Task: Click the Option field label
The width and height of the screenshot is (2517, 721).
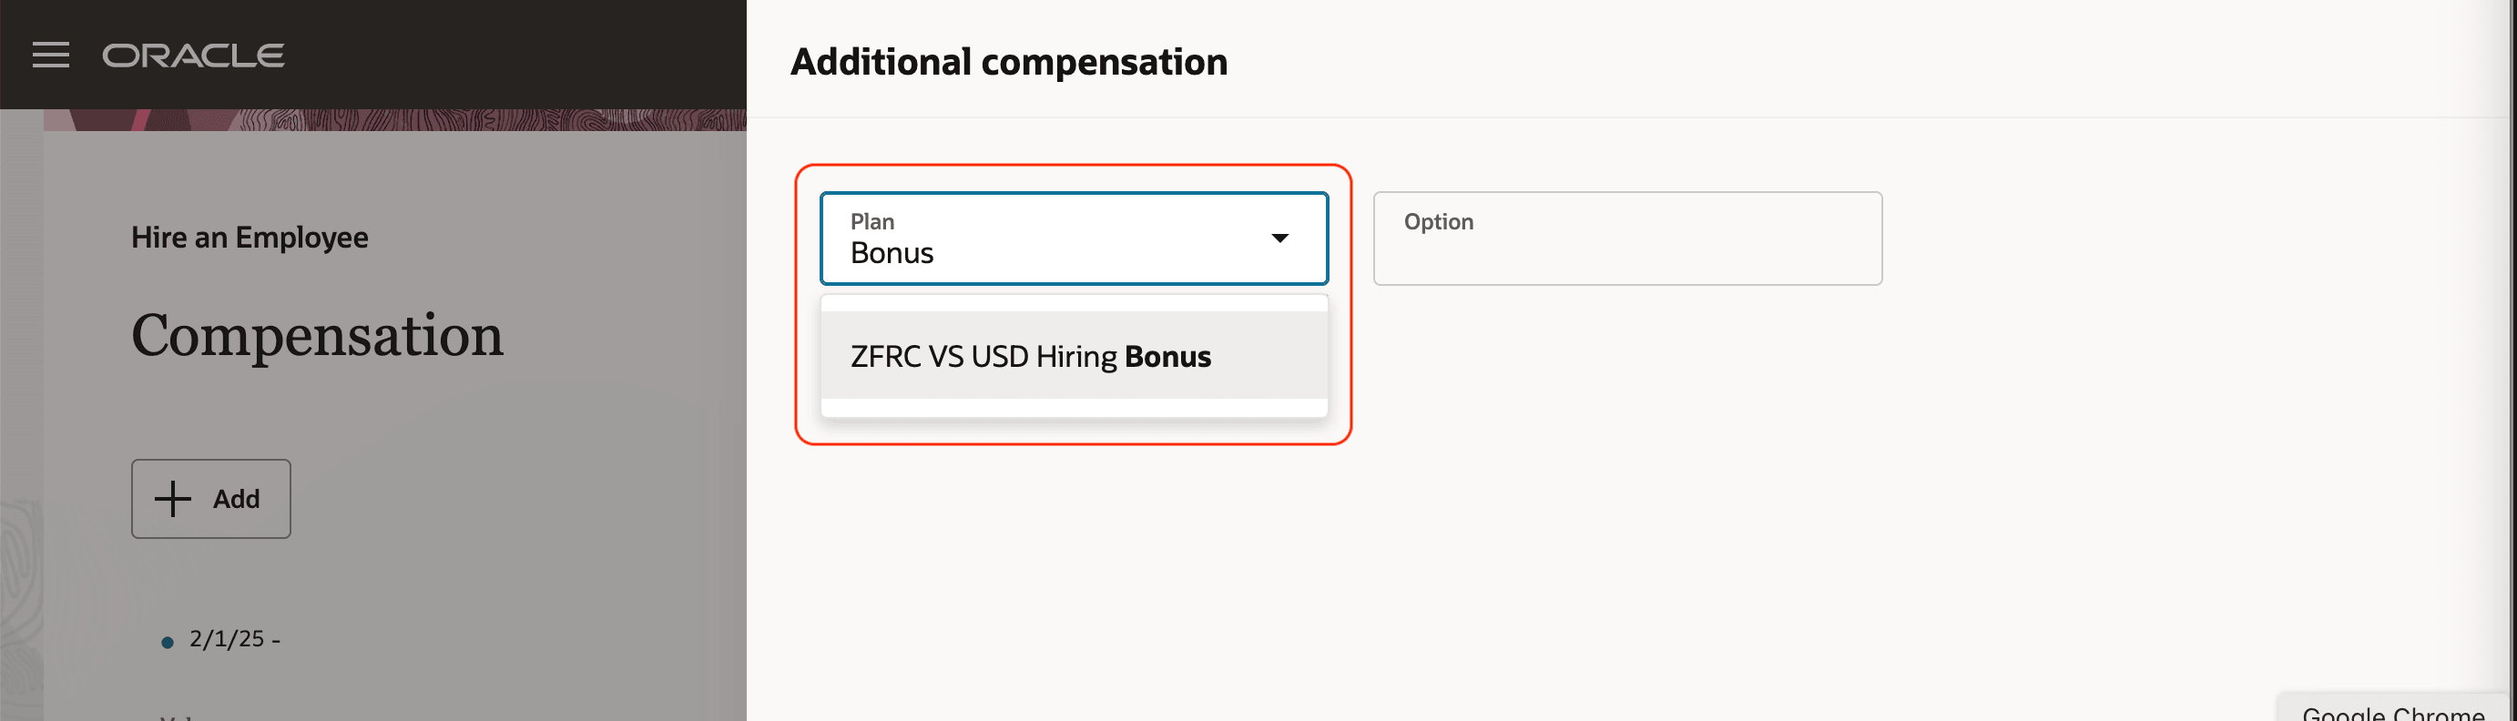Action: [x=1438, y=222]
